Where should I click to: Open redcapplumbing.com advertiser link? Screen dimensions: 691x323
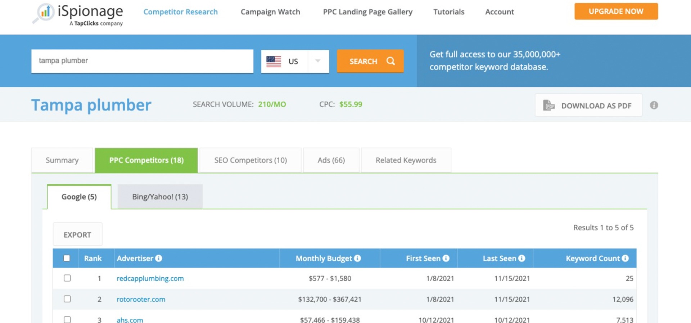[x=150, y=278]
